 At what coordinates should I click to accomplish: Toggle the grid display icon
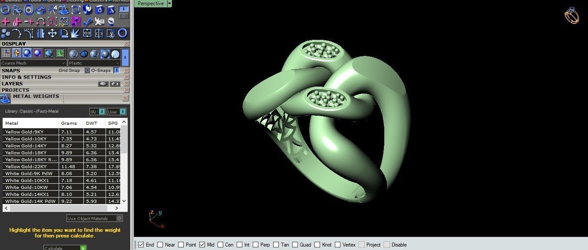6,53
